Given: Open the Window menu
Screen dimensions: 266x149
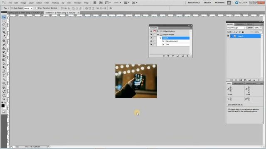Looking at the screenshot, I should [78, 3].
